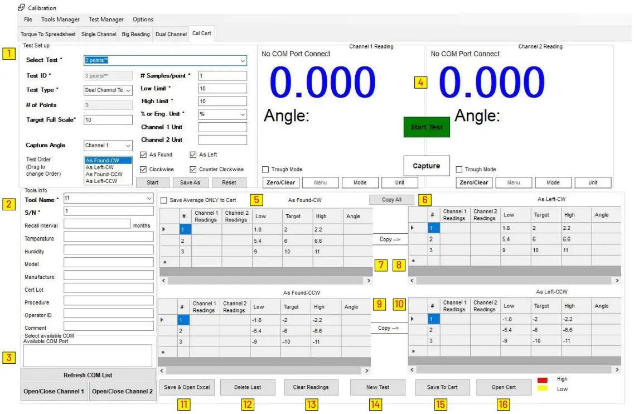Screen dimensions: 634x414
Task: Click the S/N input field
Action: pos(108,211)
